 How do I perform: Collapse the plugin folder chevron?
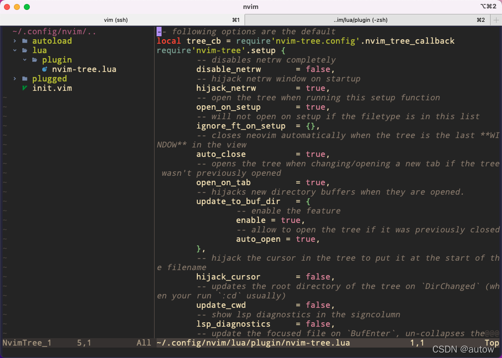click(25, 60)
